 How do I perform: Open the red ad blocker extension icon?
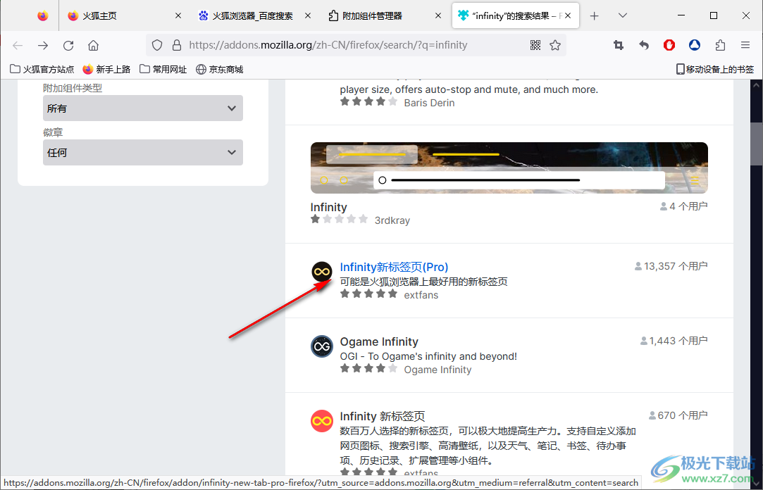[x=669, y=45]
